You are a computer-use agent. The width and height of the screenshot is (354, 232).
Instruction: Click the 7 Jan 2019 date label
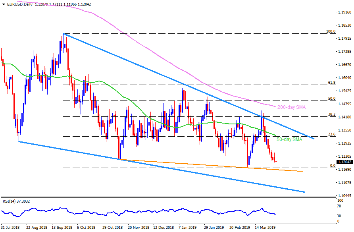click(188, 228)
